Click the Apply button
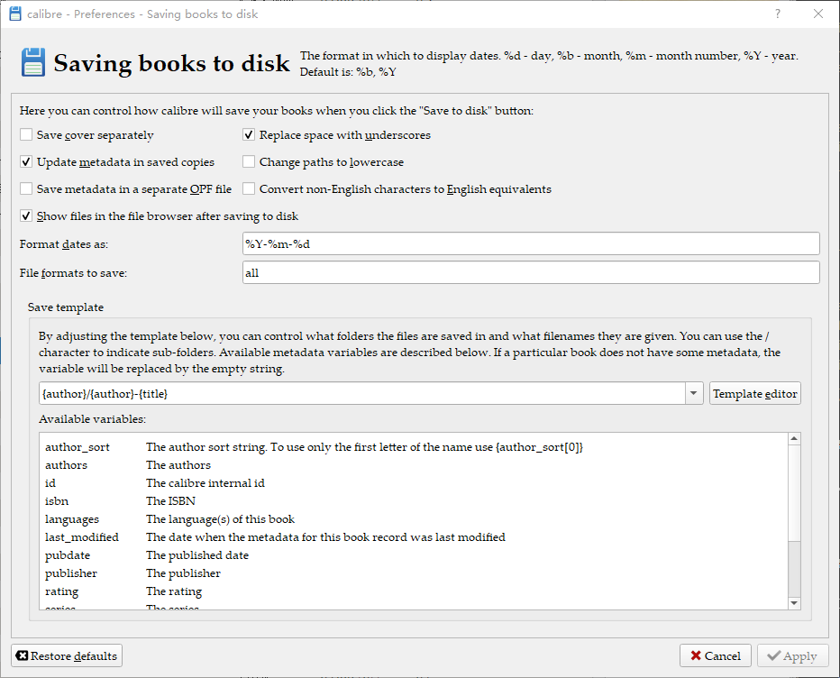The image size is (840, 678). tap(792, 655)
